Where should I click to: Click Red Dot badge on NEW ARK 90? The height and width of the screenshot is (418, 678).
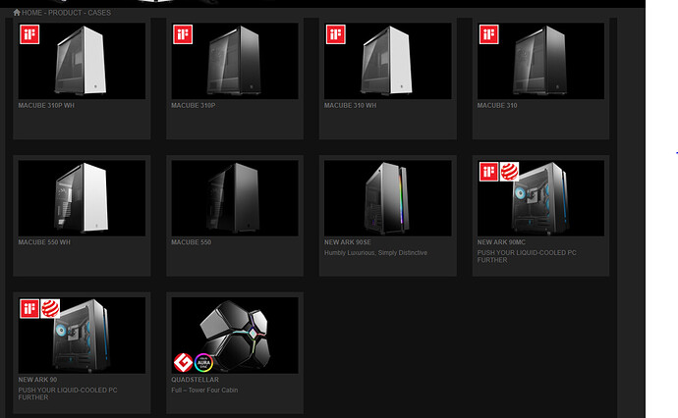coord(50,309)
